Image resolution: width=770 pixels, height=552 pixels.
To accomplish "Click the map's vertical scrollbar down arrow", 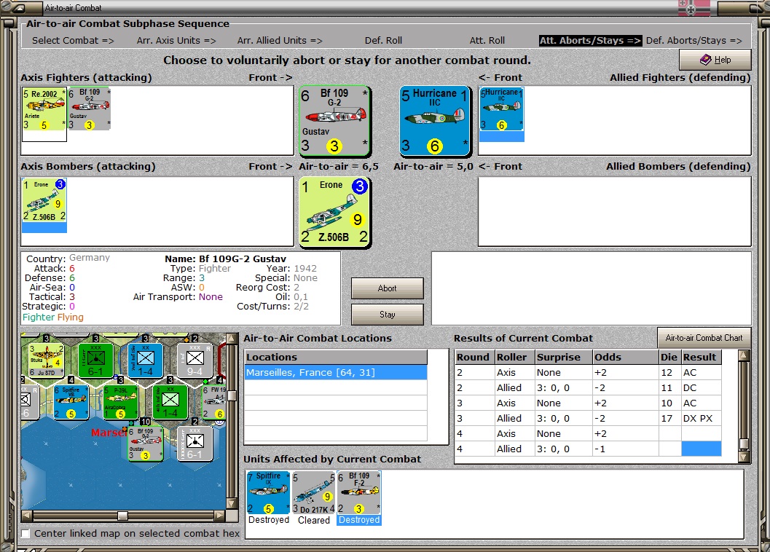I will tap(232, 503).
